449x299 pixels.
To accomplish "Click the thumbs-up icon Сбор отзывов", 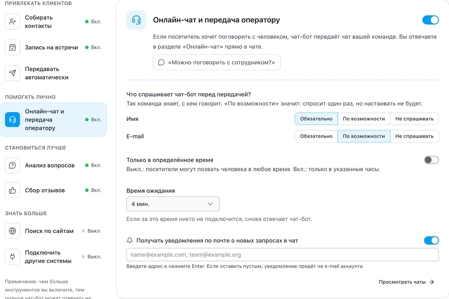I will click(12, 190).
